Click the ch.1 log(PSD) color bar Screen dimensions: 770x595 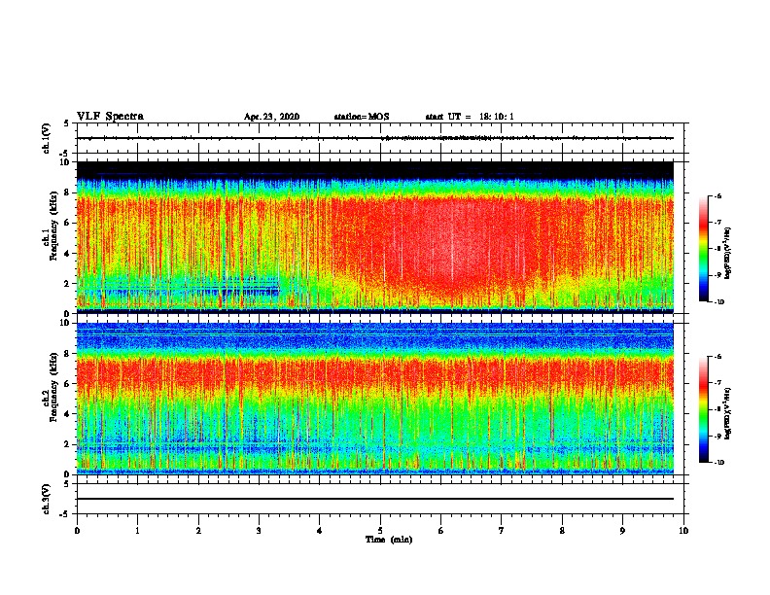[703, 249]
